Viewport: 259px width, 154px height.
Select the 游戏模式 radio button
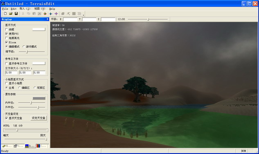24,46
